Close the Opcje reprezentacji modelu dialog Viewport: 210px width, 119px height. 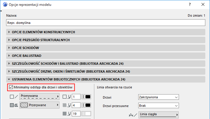tap(203, 4)
